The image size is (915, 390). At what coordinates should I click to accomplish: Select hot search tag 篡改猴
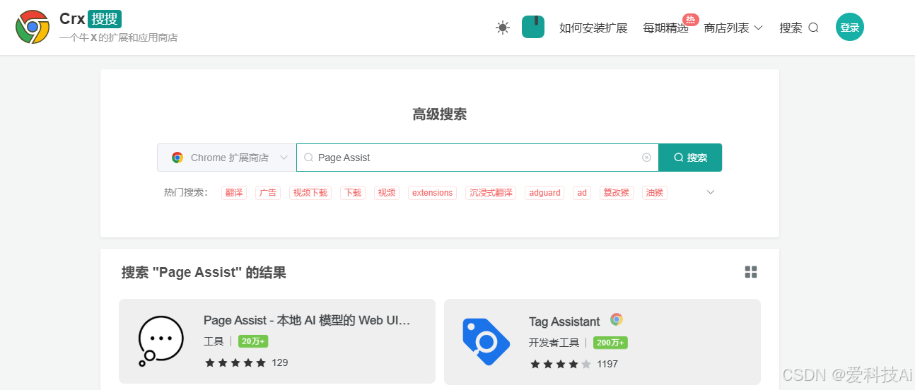tap(617, 193)
